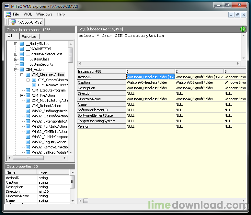Open the WQL menu
Viewport: 251px width, 215px height.
[28, 14]
